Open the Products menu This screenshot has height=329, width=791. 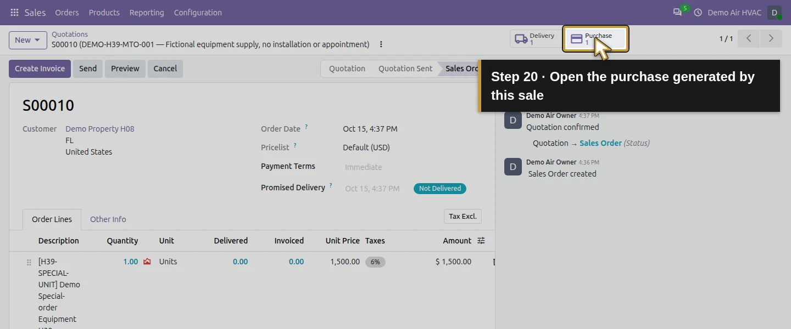104,12
